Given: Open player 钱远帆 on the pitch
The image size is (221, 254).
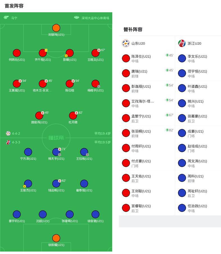Looking at the screenshot, I should 56,184.
